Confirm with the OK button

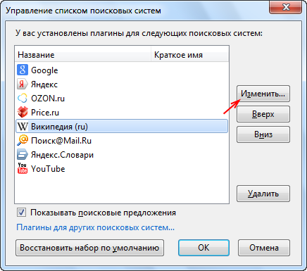pos(203,248)
